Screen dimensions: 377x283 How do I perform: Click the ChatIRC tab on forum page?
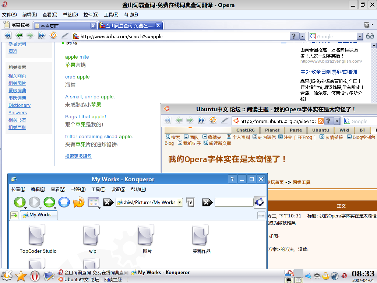tap(245, 130)
